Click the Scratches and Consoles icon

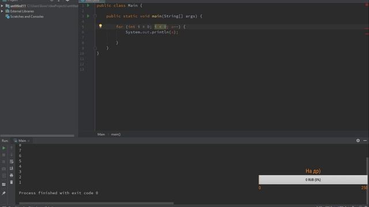[x=7, y=17]
